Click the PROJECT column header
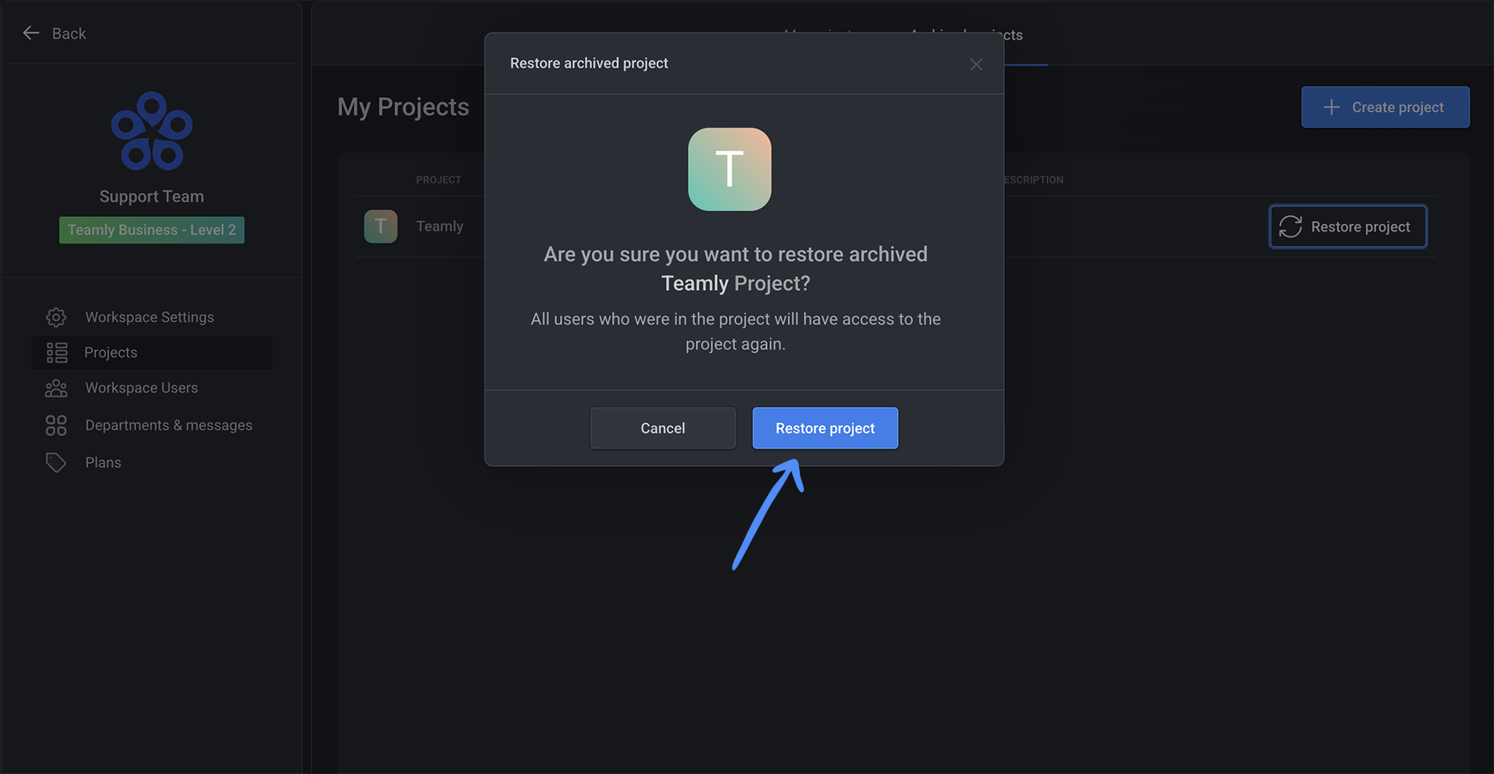 click(438, 179)
